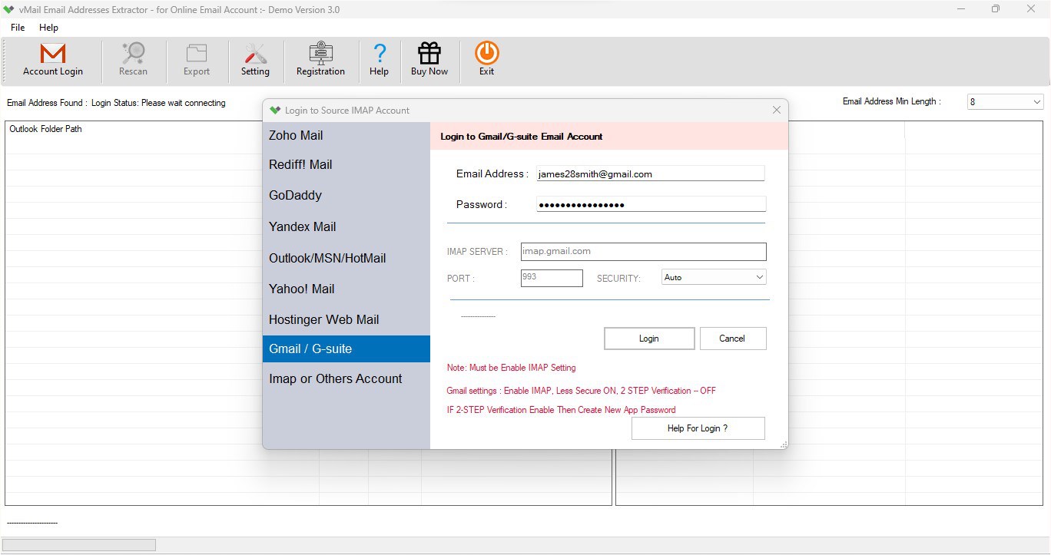Click the dialog resize grip corner
The width and height of the screenshot is (1051, 555).
pyautogui.click(x=784, y=445)
